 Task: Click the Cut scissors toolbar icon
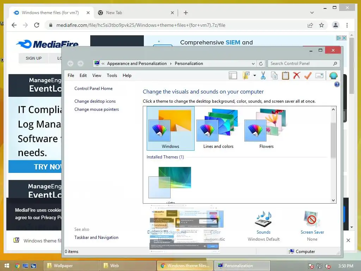point(263,76)
